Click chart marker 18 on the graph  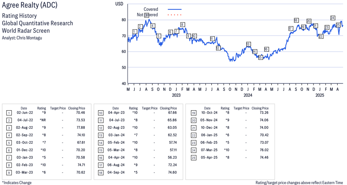coord(296,20)
